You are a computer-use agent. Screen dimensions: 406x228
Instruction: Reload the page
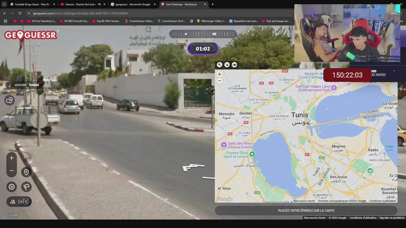[x=20, y=13]
